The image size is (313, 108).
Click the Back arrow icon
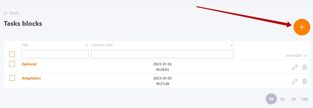6,13
